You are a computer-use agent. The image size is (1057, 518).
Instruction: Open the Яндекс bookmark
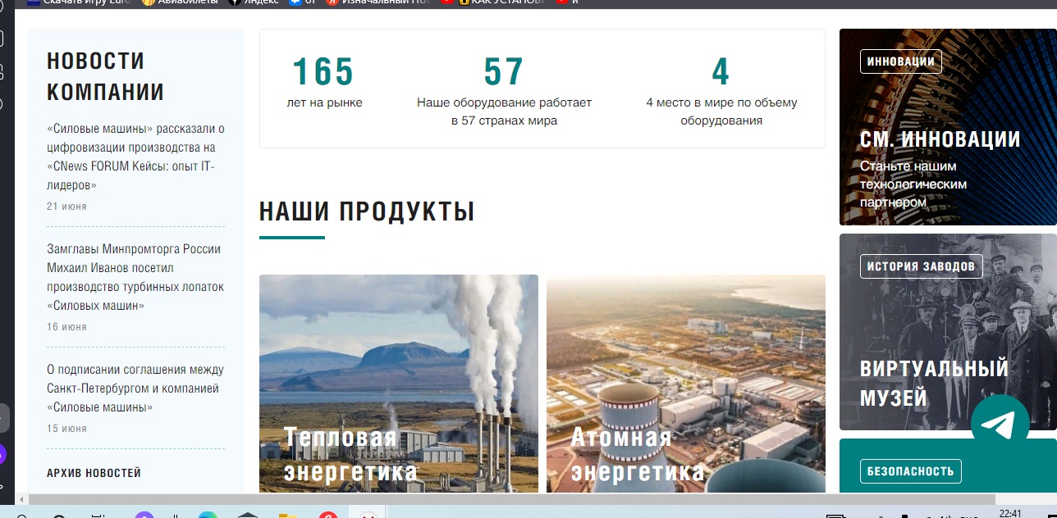(252, 2)
